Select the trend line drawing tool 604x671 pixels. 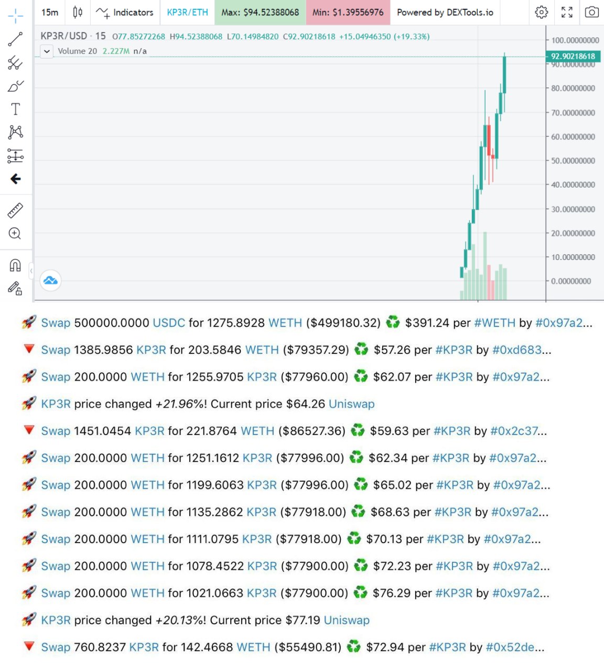[x=16, y=39]
